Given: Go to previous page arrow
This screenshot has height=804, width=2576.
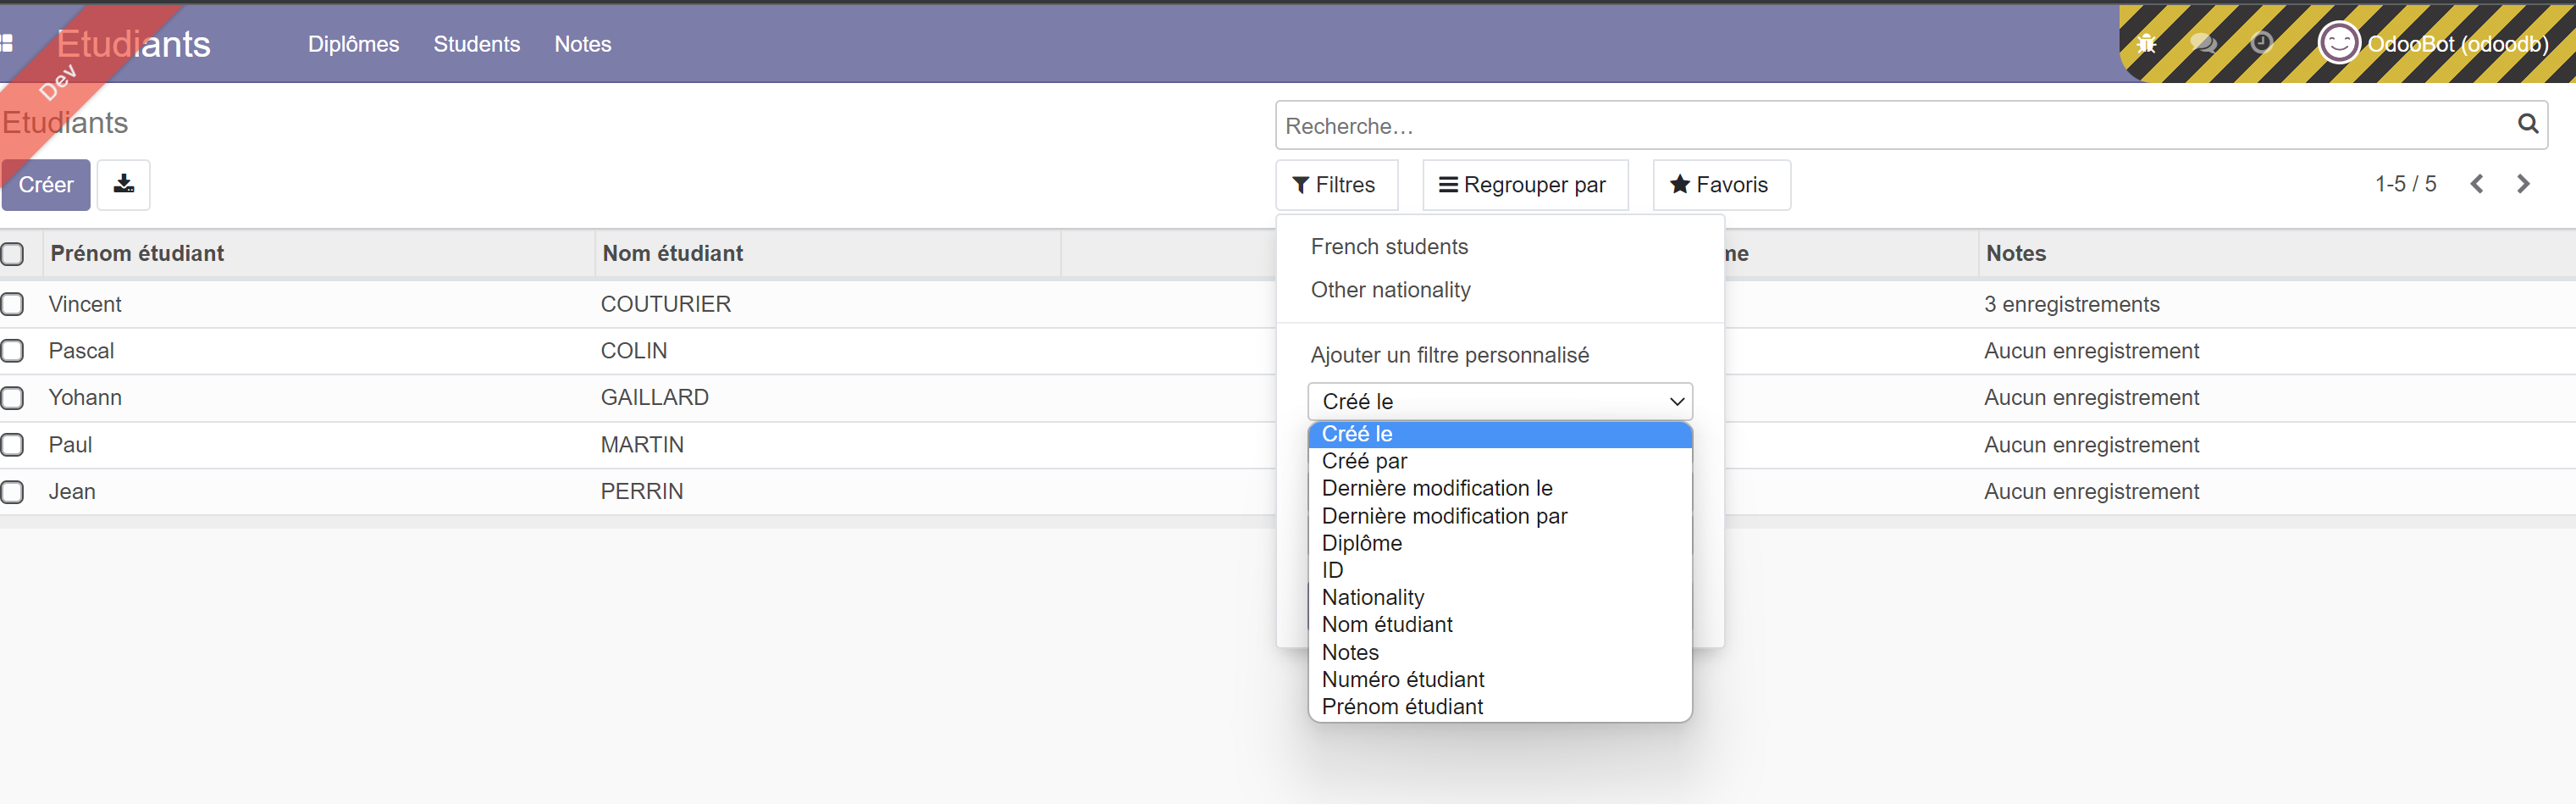Looking at the screenshot, I should (2477, 184).
